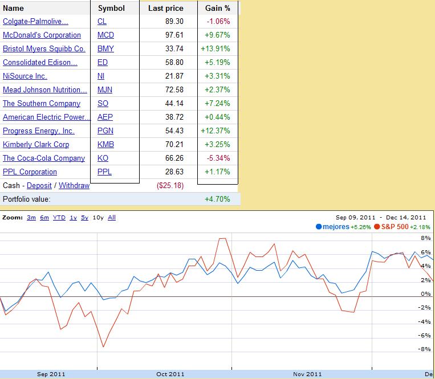This screenshot has width=435, height=379.
Task: Sort table by Gain % header
Action: click(218, 9)
